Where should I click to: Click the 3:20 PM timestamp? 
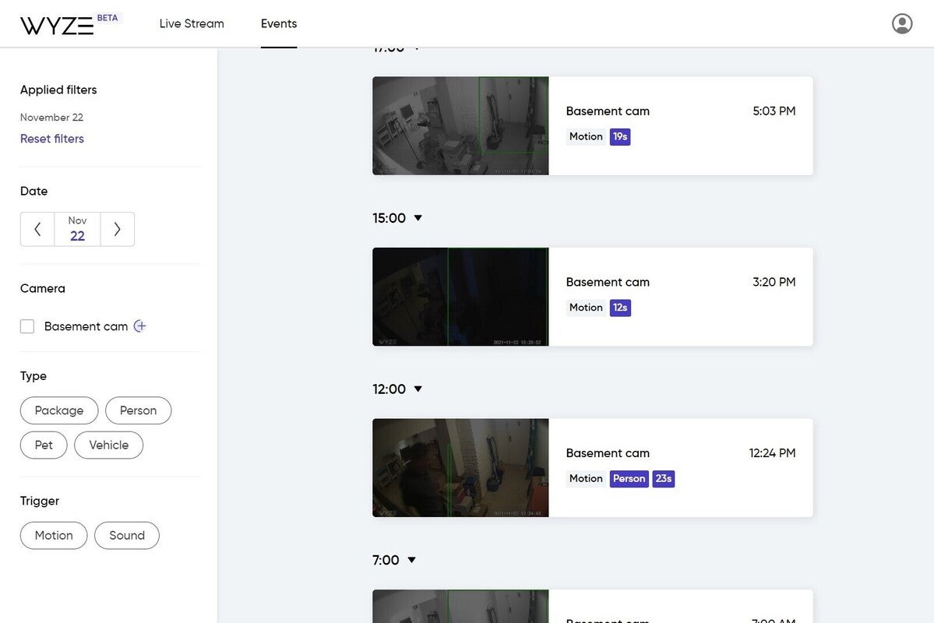tap(774, 283)
